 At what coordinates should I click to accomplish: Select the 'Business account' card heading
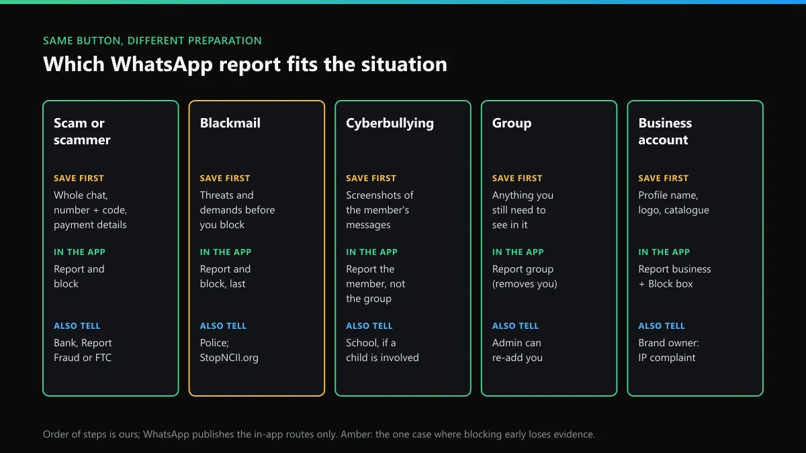coord(665,132)
